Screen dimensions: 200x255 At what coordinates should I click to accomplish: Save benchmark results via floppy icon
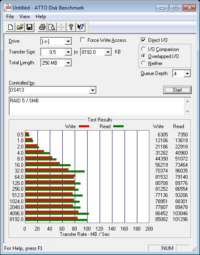[x=29, y=27]
